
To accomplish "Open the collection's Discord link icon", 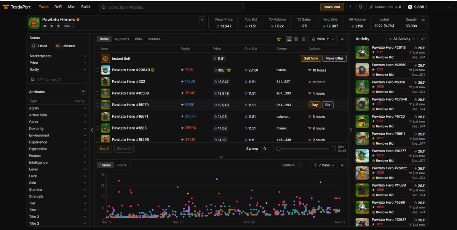I will [x=45, y=26].
